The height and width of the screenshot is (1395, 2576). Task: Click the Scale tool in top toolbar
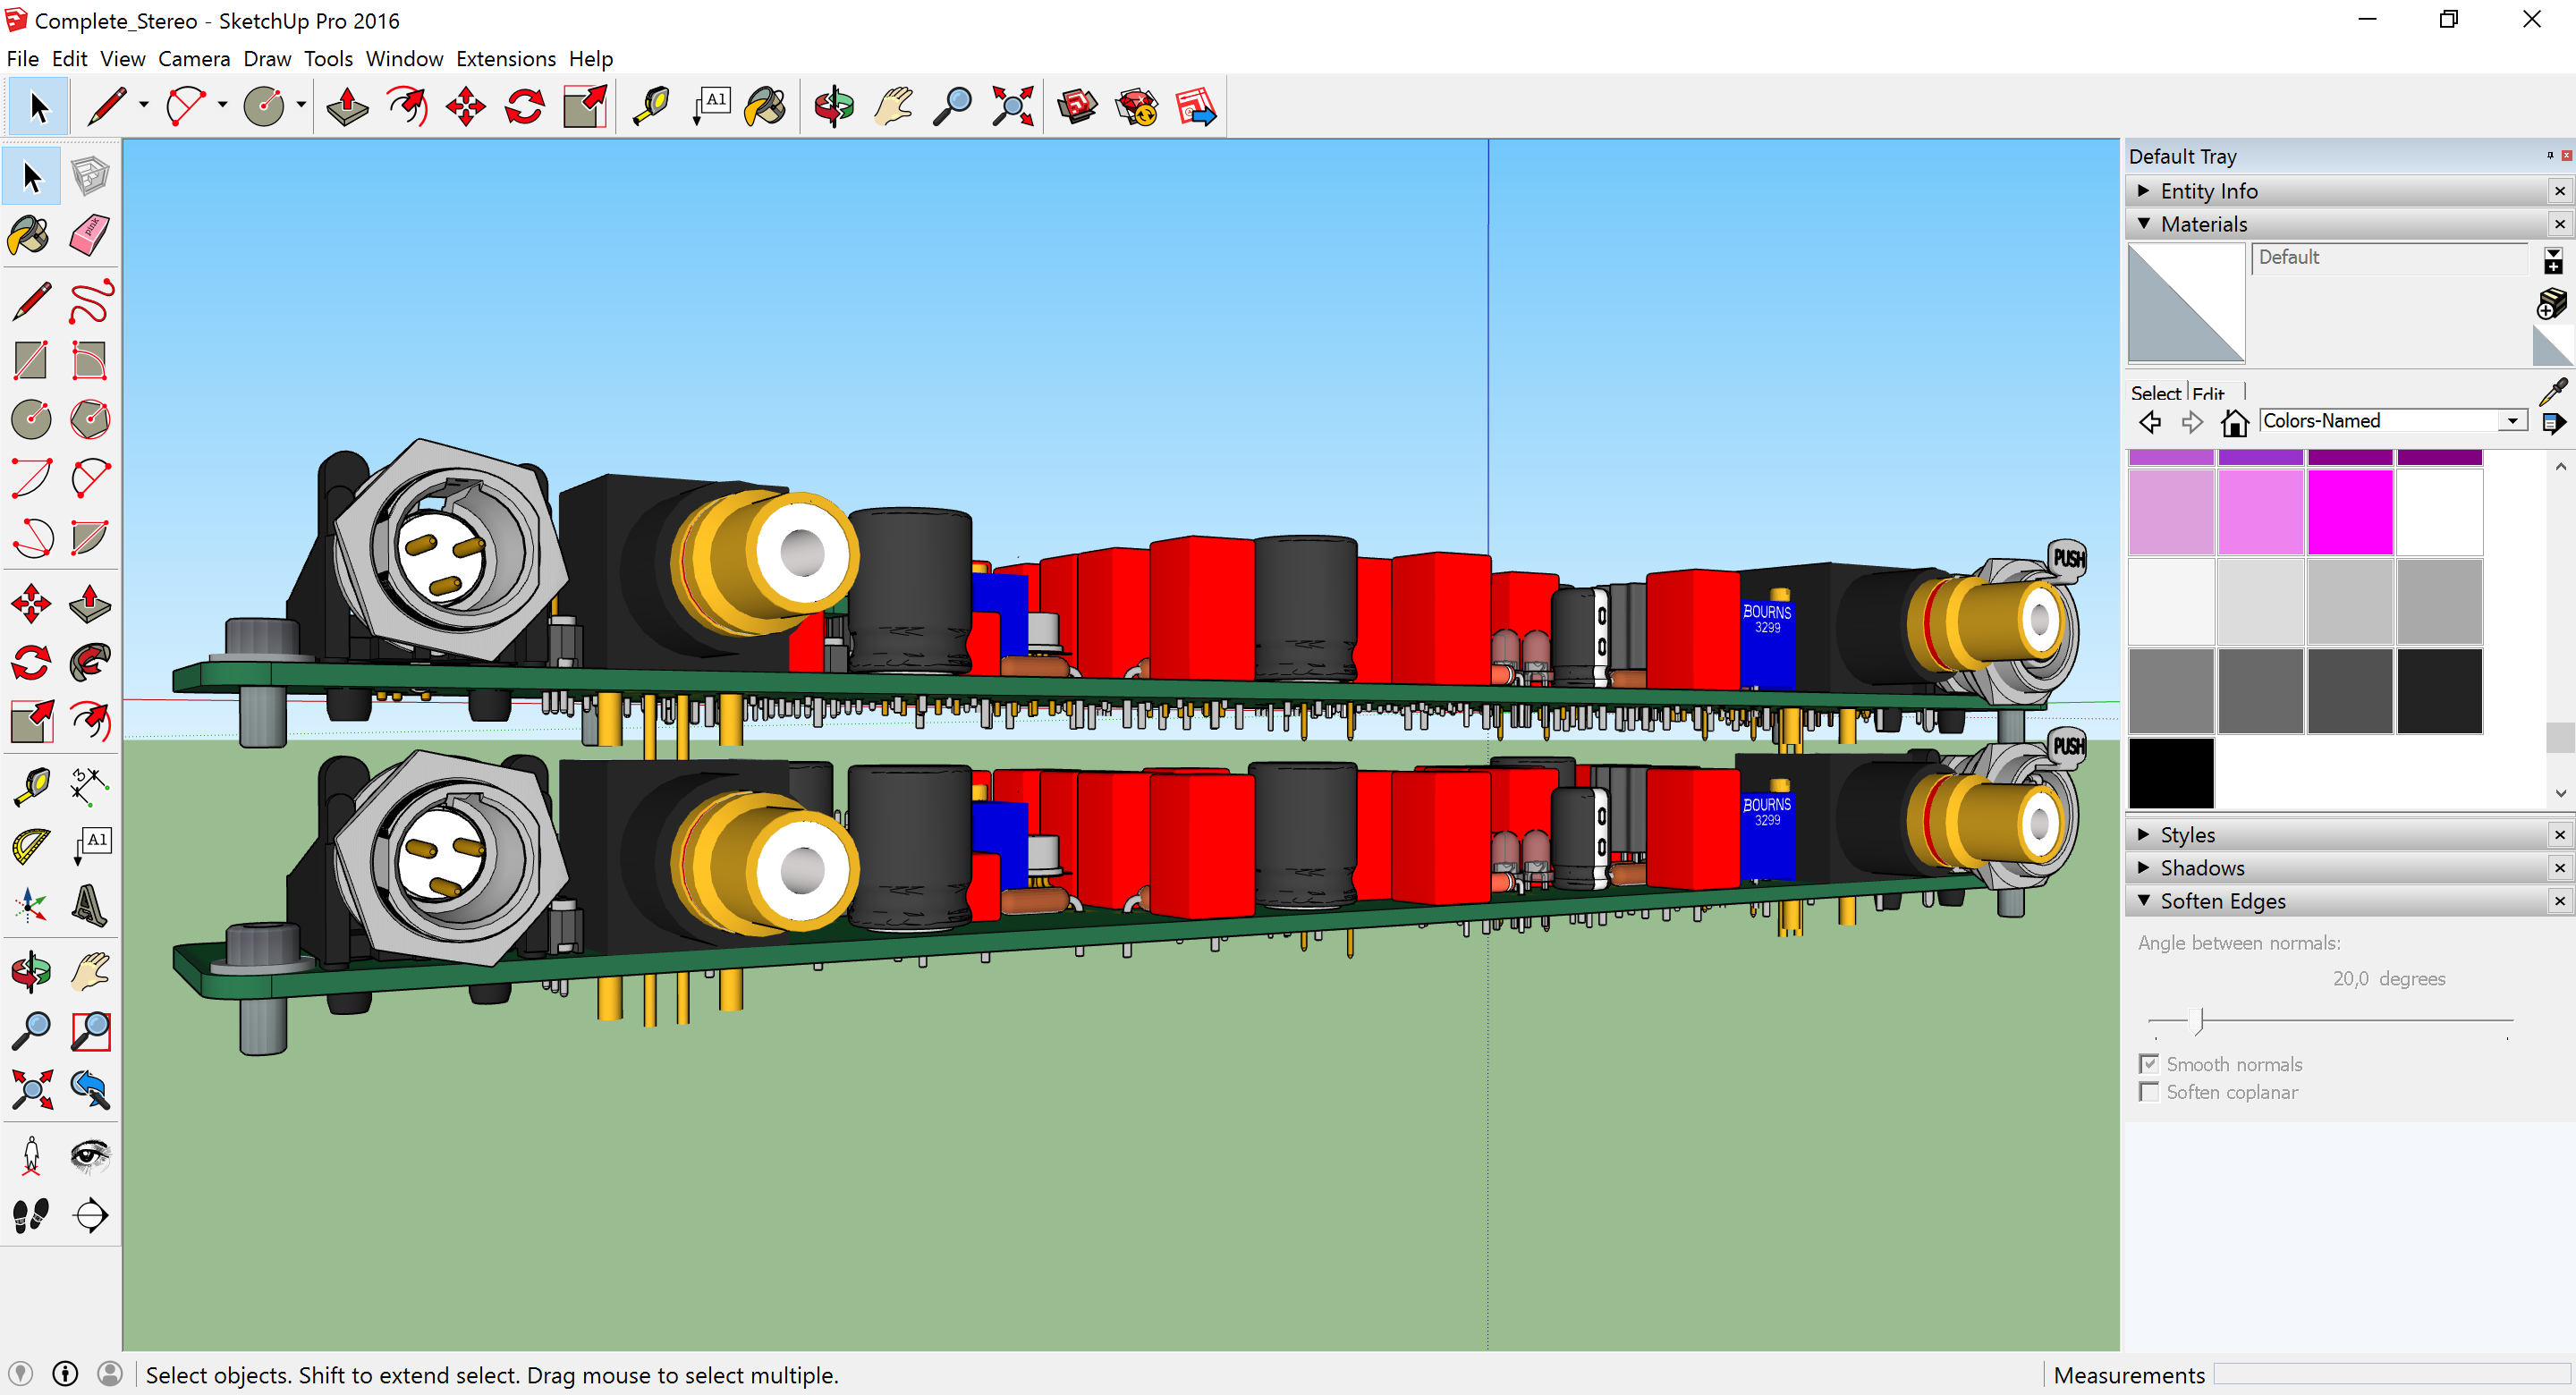click(585, 106)
